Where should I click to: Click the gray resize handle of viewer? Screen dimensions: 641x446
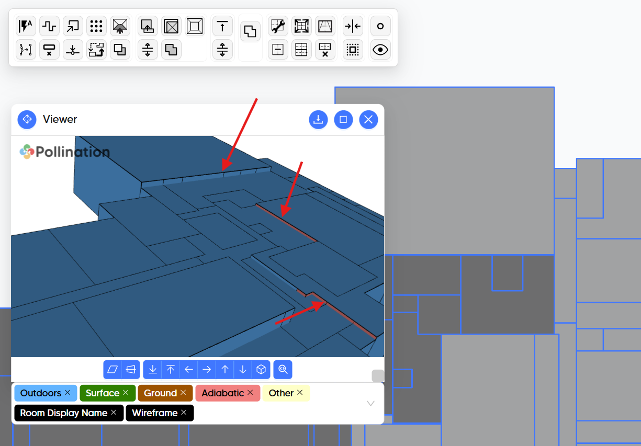[x=378, y=376]
